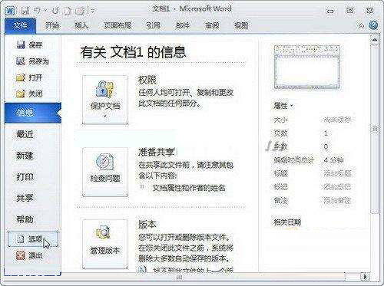Select the 新建 backstage tab
Screen dimensions: 384x286
pyautogui.click(x=25, y=156)
